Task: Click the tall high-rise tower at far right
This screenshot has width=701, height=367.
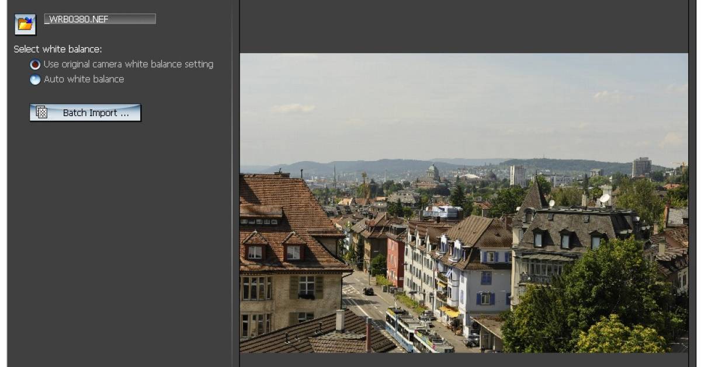Action: [641, 167]
